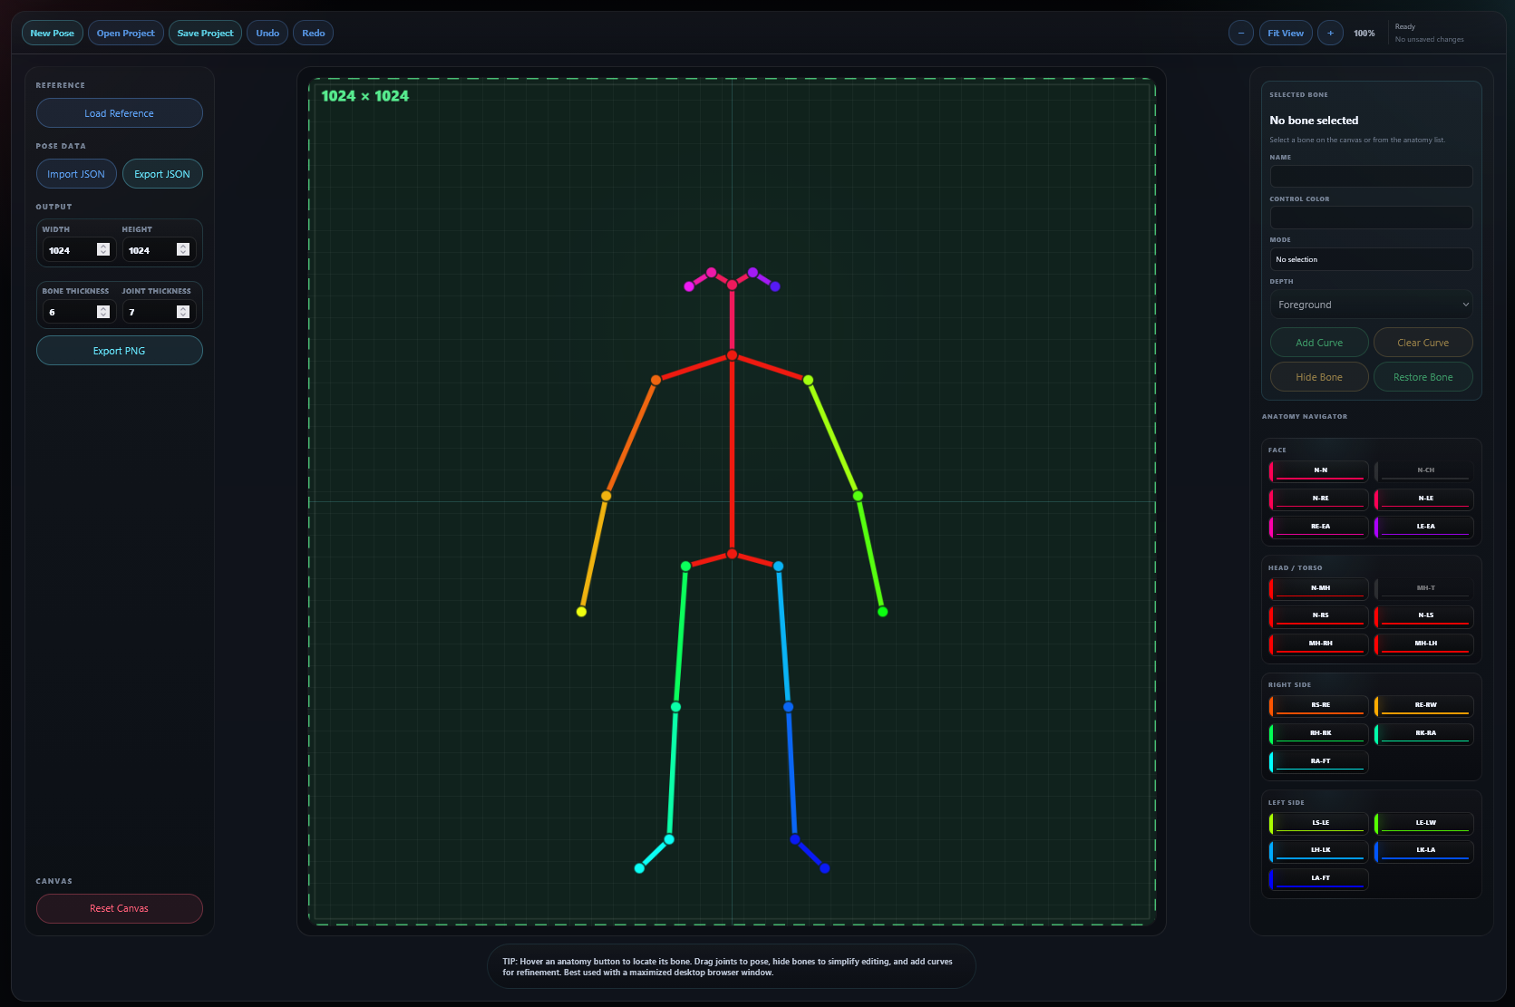1515x1007 pixels.
Task: Click the zoom out minus button
Action: (x=1240, y=33)
